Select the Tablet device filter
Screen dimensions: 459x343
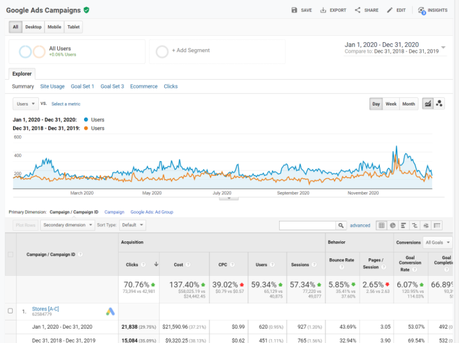tap(74, 27)
